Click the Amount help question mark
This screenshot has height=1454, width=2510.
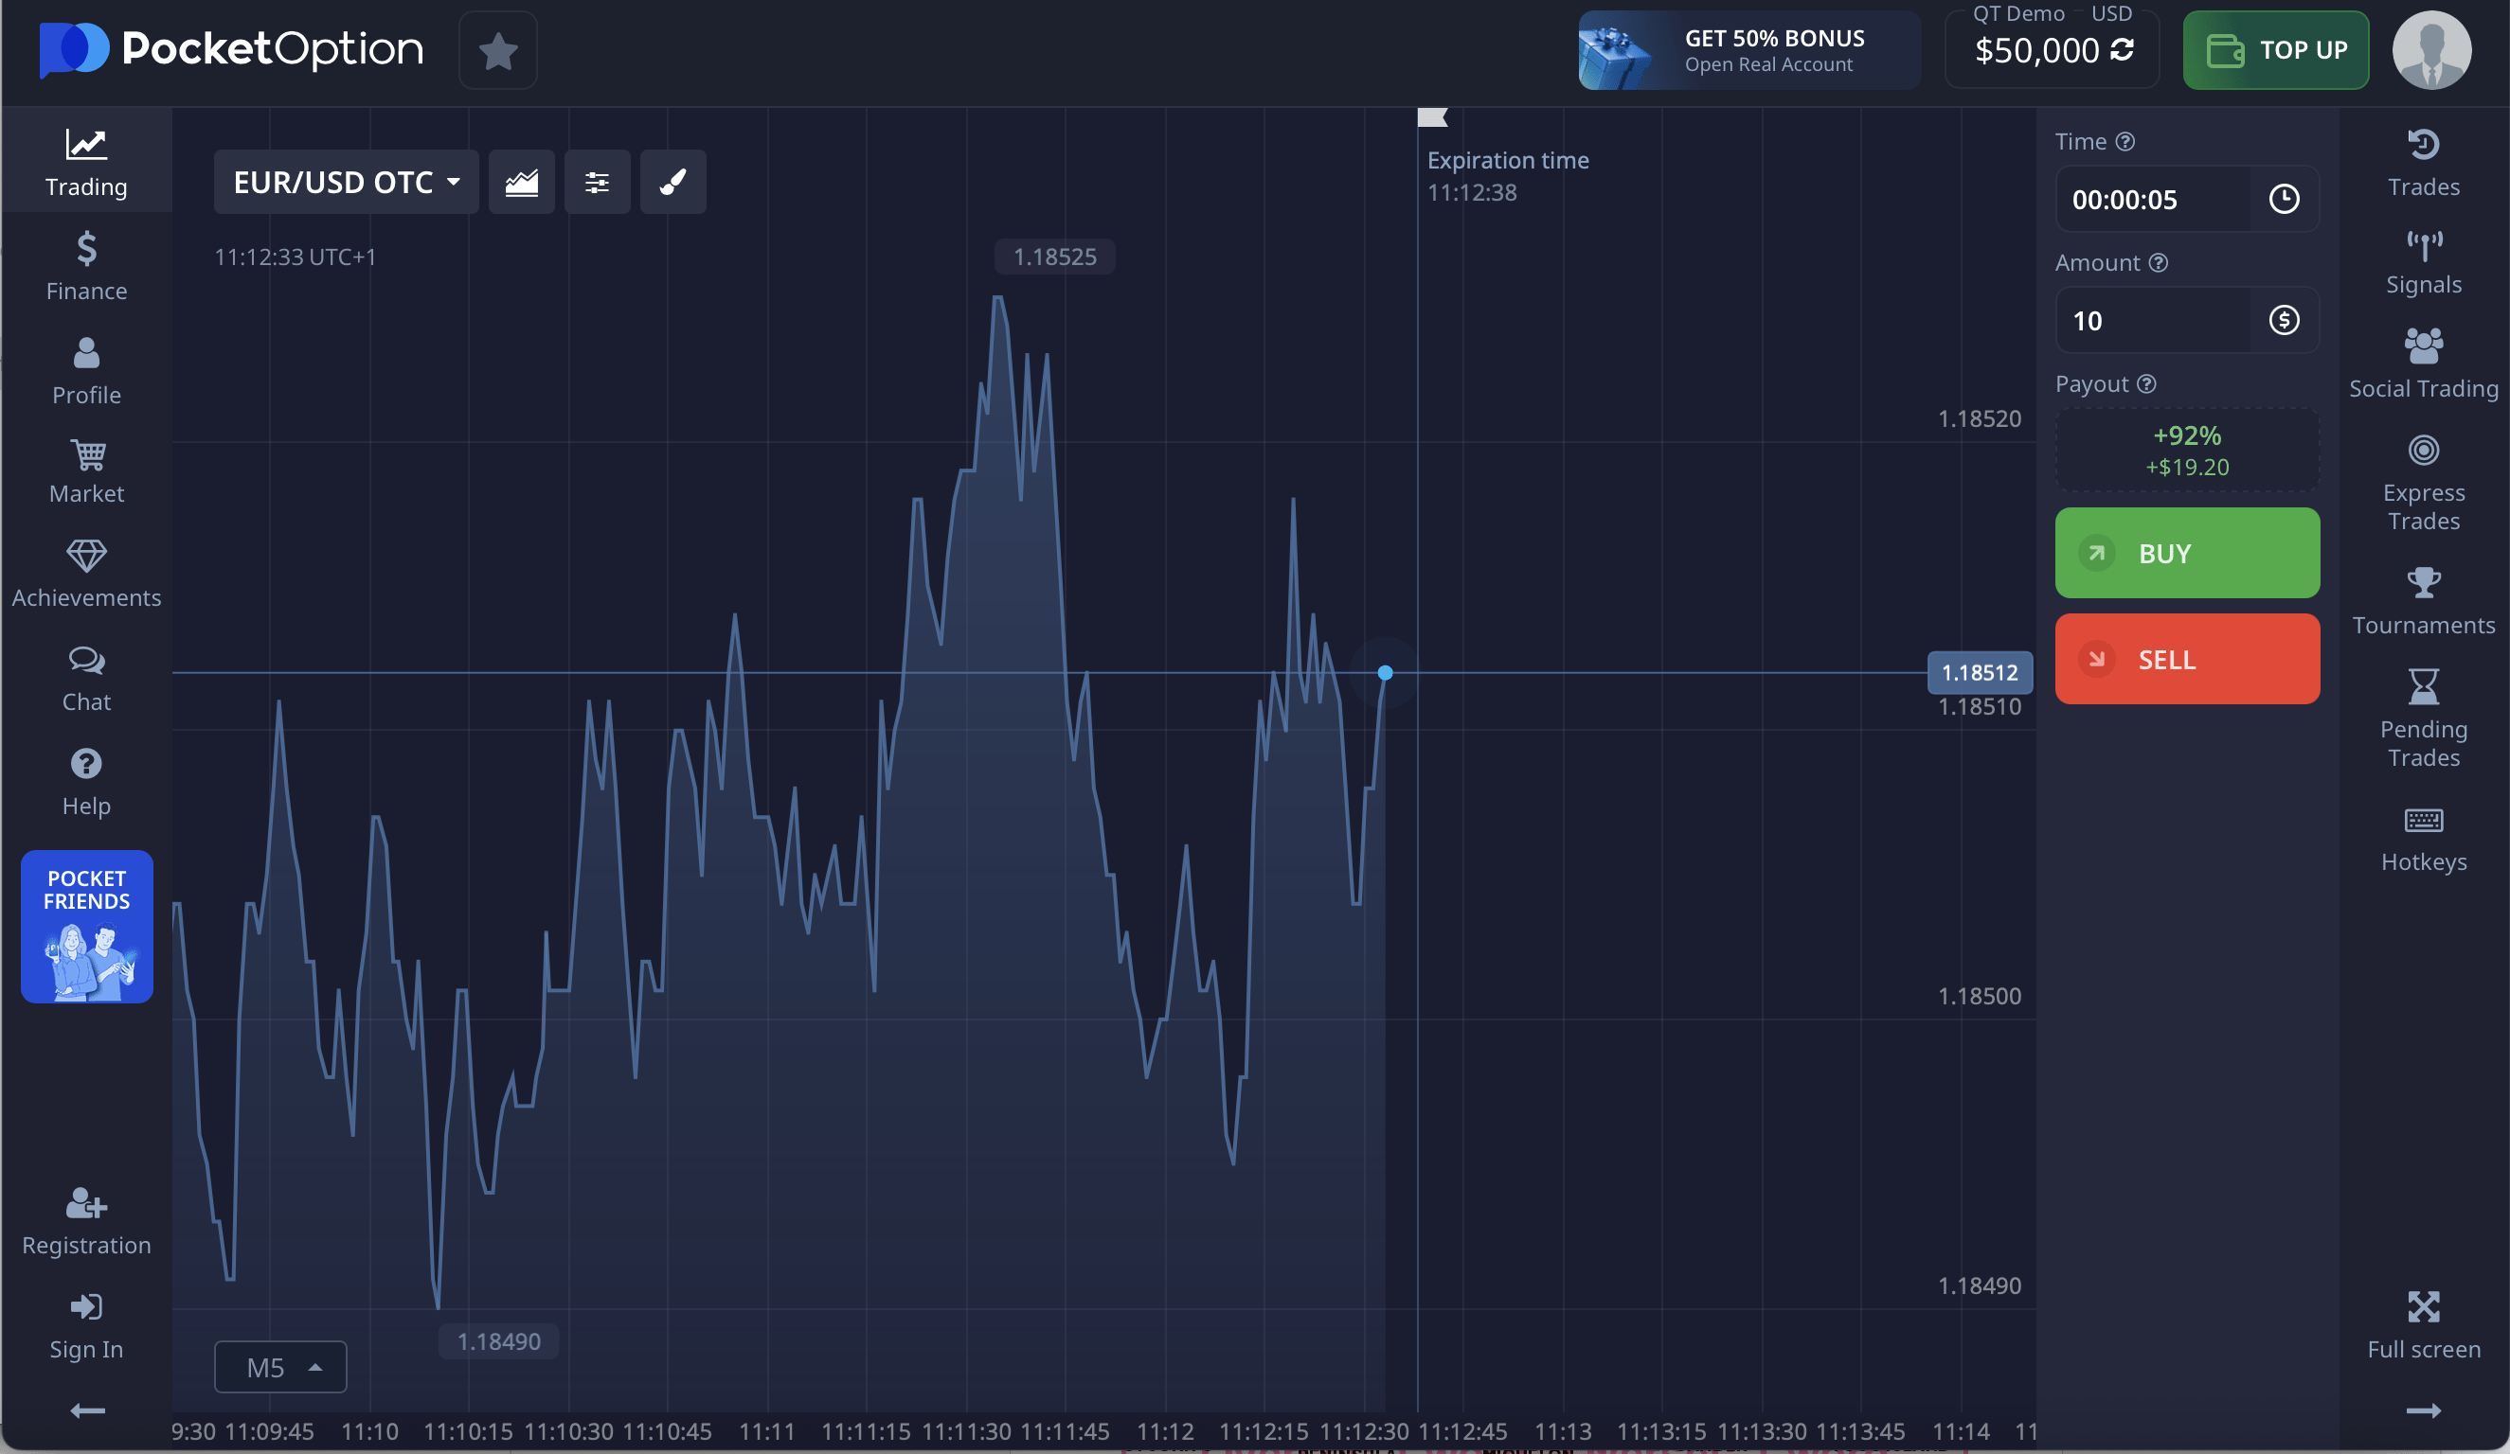tap(2158, 263)
